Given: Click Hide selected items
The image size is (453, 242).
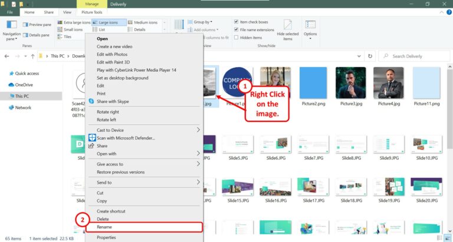Looking at the screenshot, I should 287,30.
